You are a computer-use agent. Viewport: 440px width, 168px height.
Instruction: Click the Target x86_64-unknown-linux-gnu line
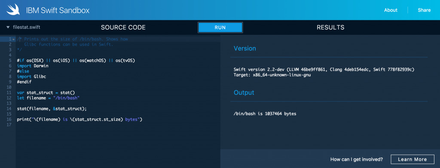point(272,75)
